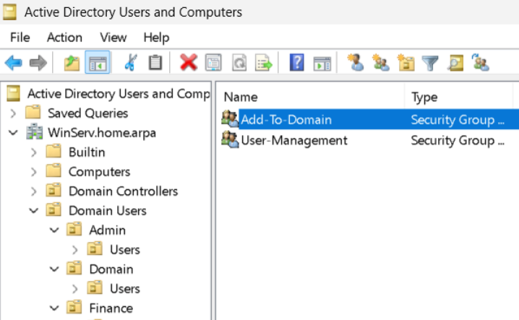Click the red Delete icon
Screen dimensions: 519x320
(x=189, y=64)
